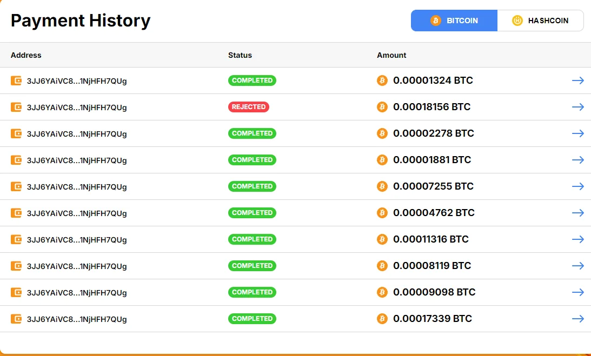Viewport: 591px width, 356px height.
Task: Click COMPLETED badge in 0.00001324 BTC row
Action: coord(252,80)
